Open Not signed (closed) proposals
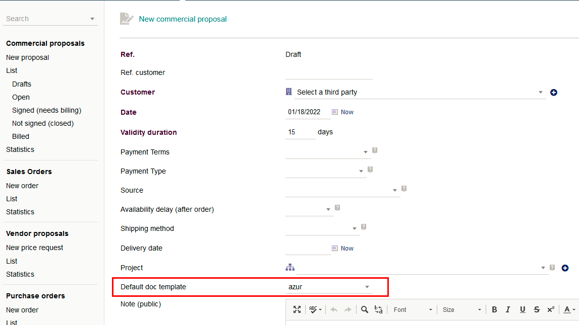579x325 pixels. pyautogui.click(x=43, y=123)
